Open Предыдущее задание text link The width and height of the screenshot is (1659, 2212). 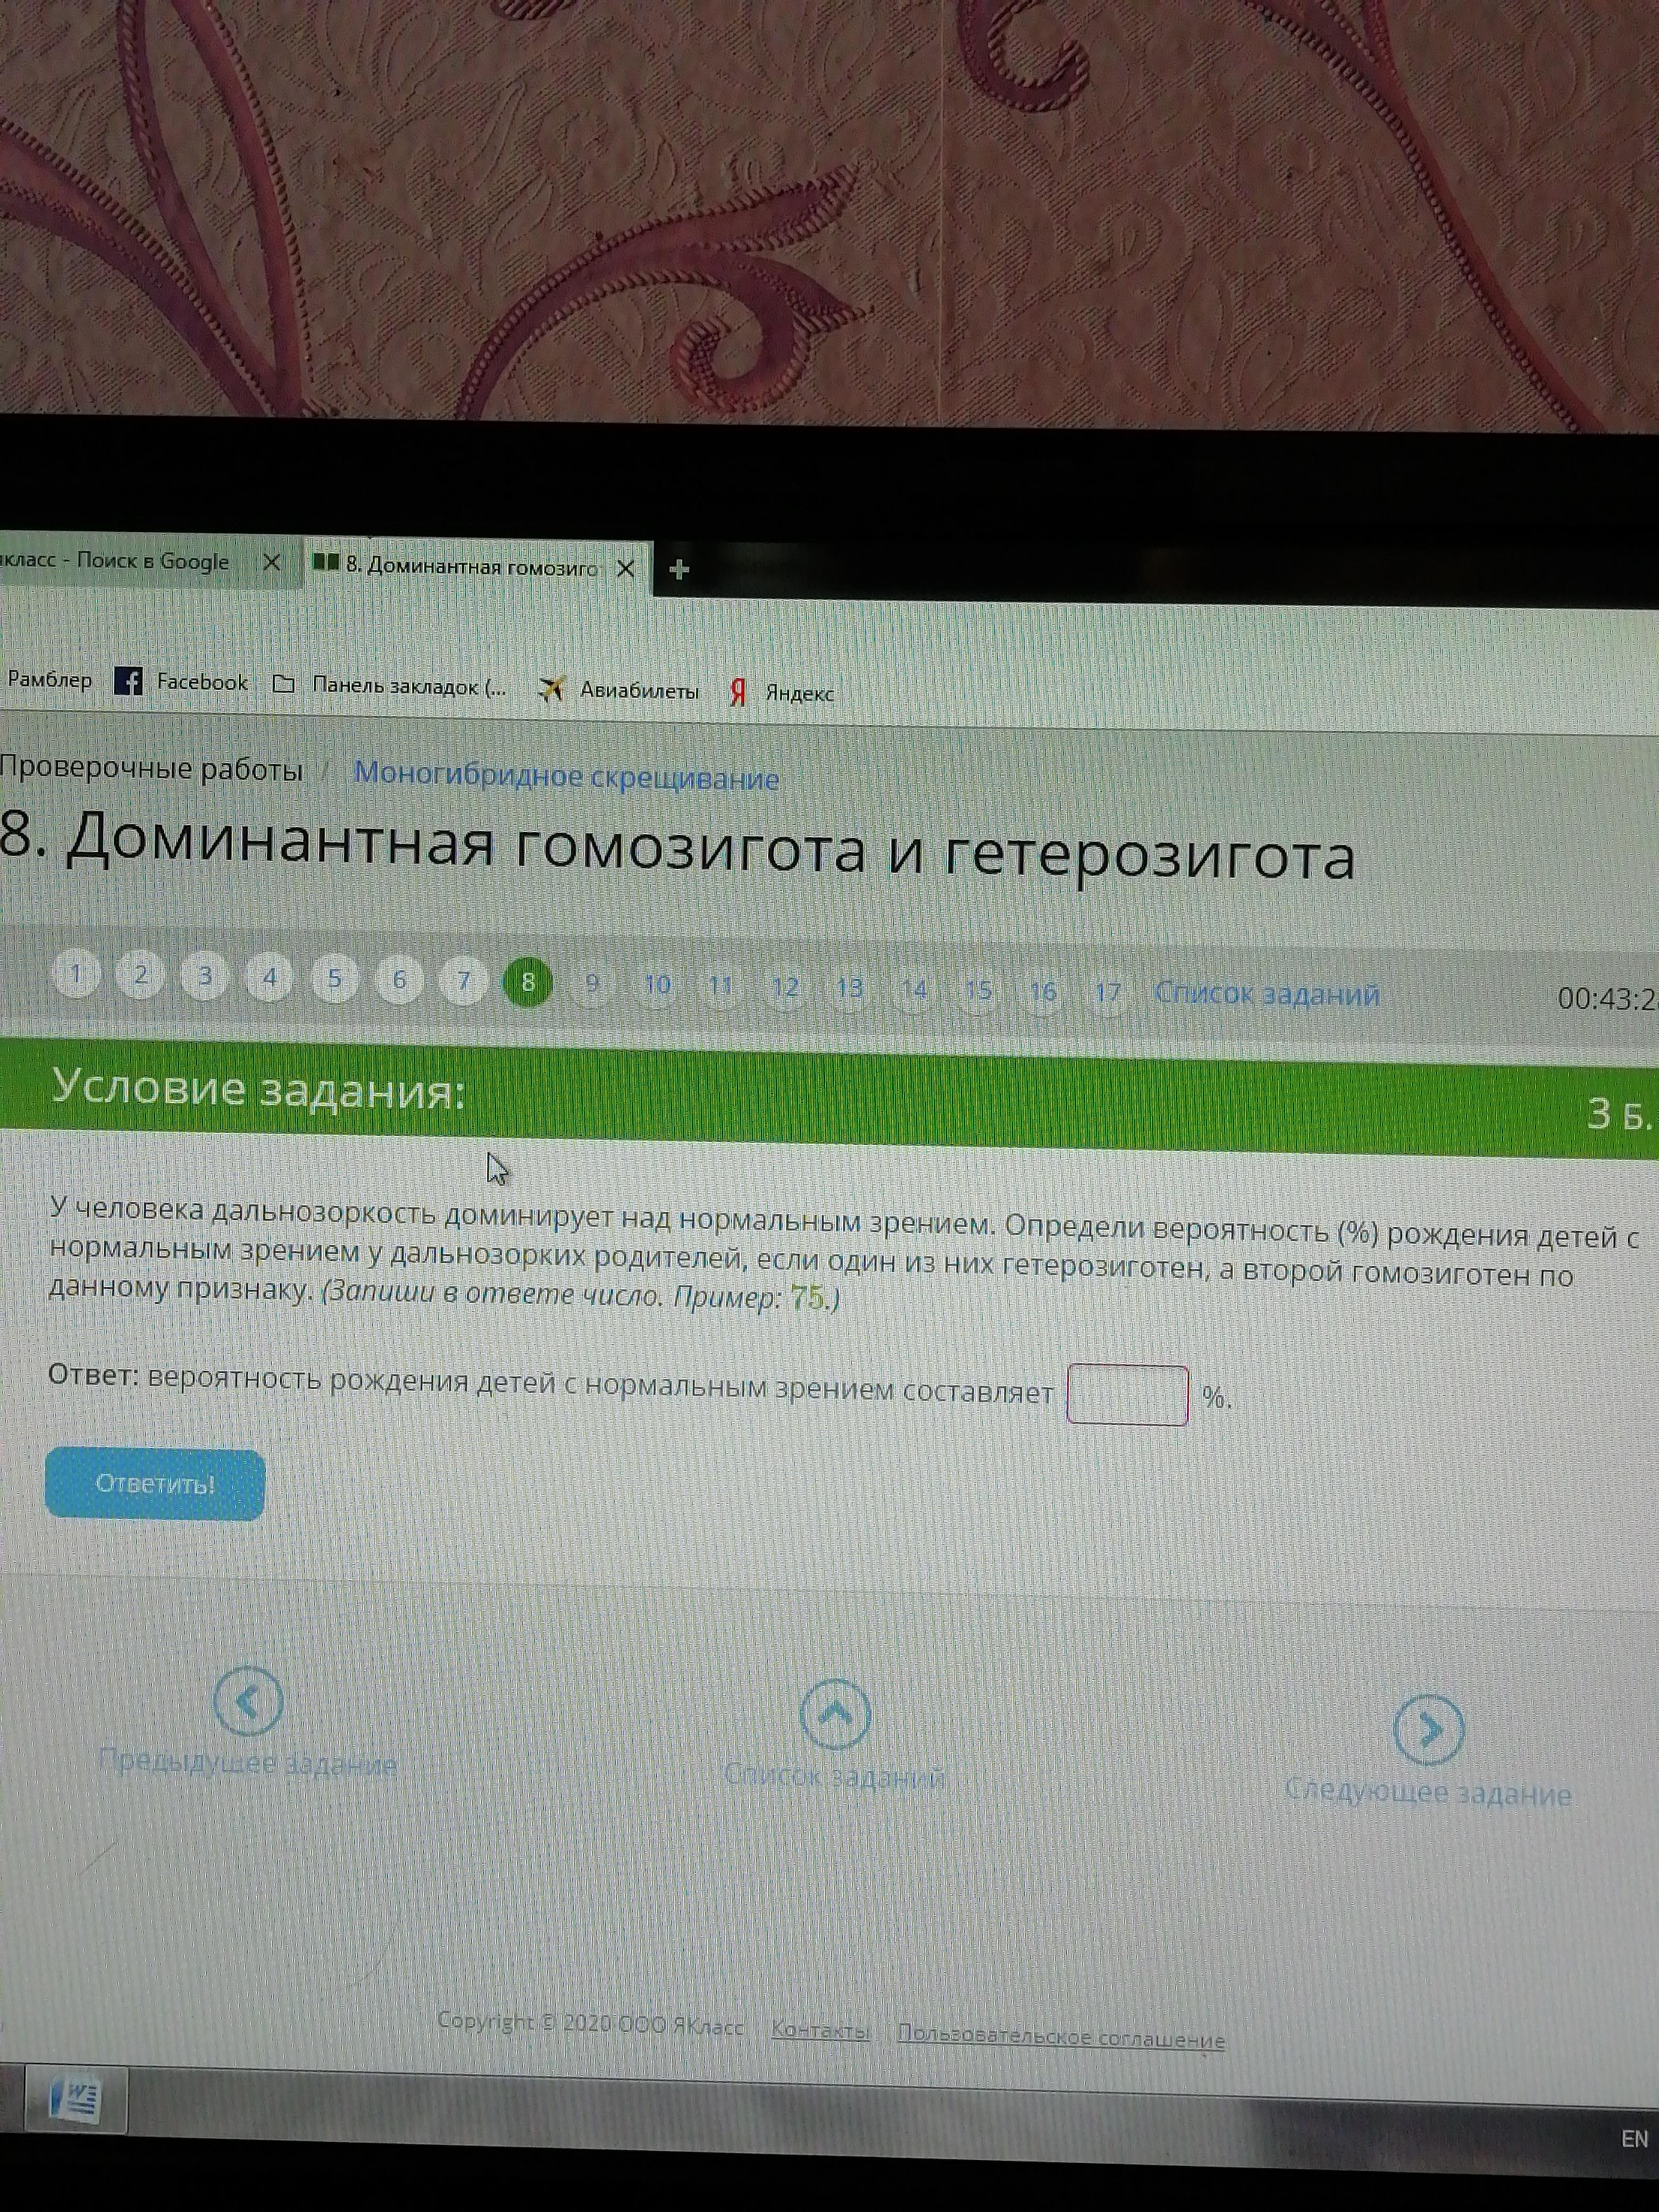point(248,1763)
